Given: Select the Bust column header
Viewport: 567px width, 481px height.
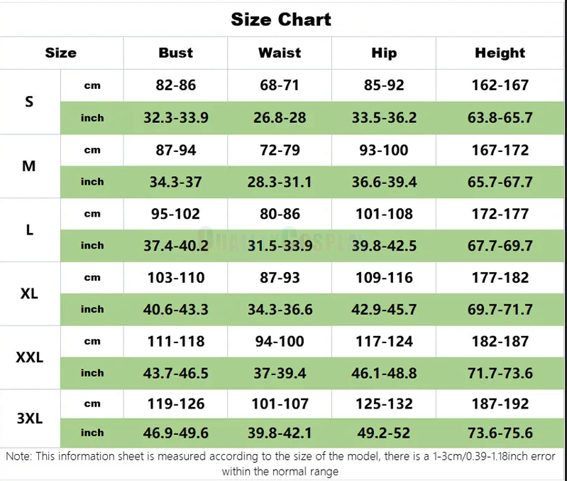Looking at the screenshot, I should tap(176, 53).
